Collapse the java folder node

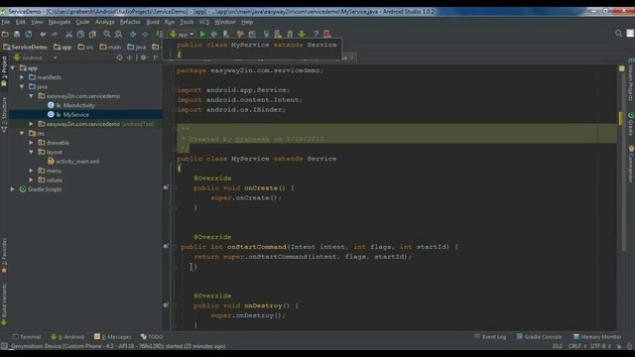(x=22, y=86)
